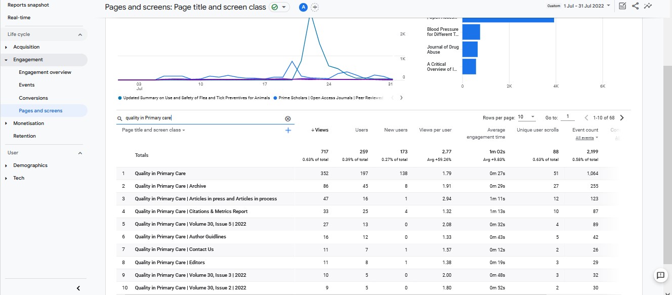Screen dimensions: 672x295
Task: Open the Insights sparkline icon
Action: click(648, 6)
